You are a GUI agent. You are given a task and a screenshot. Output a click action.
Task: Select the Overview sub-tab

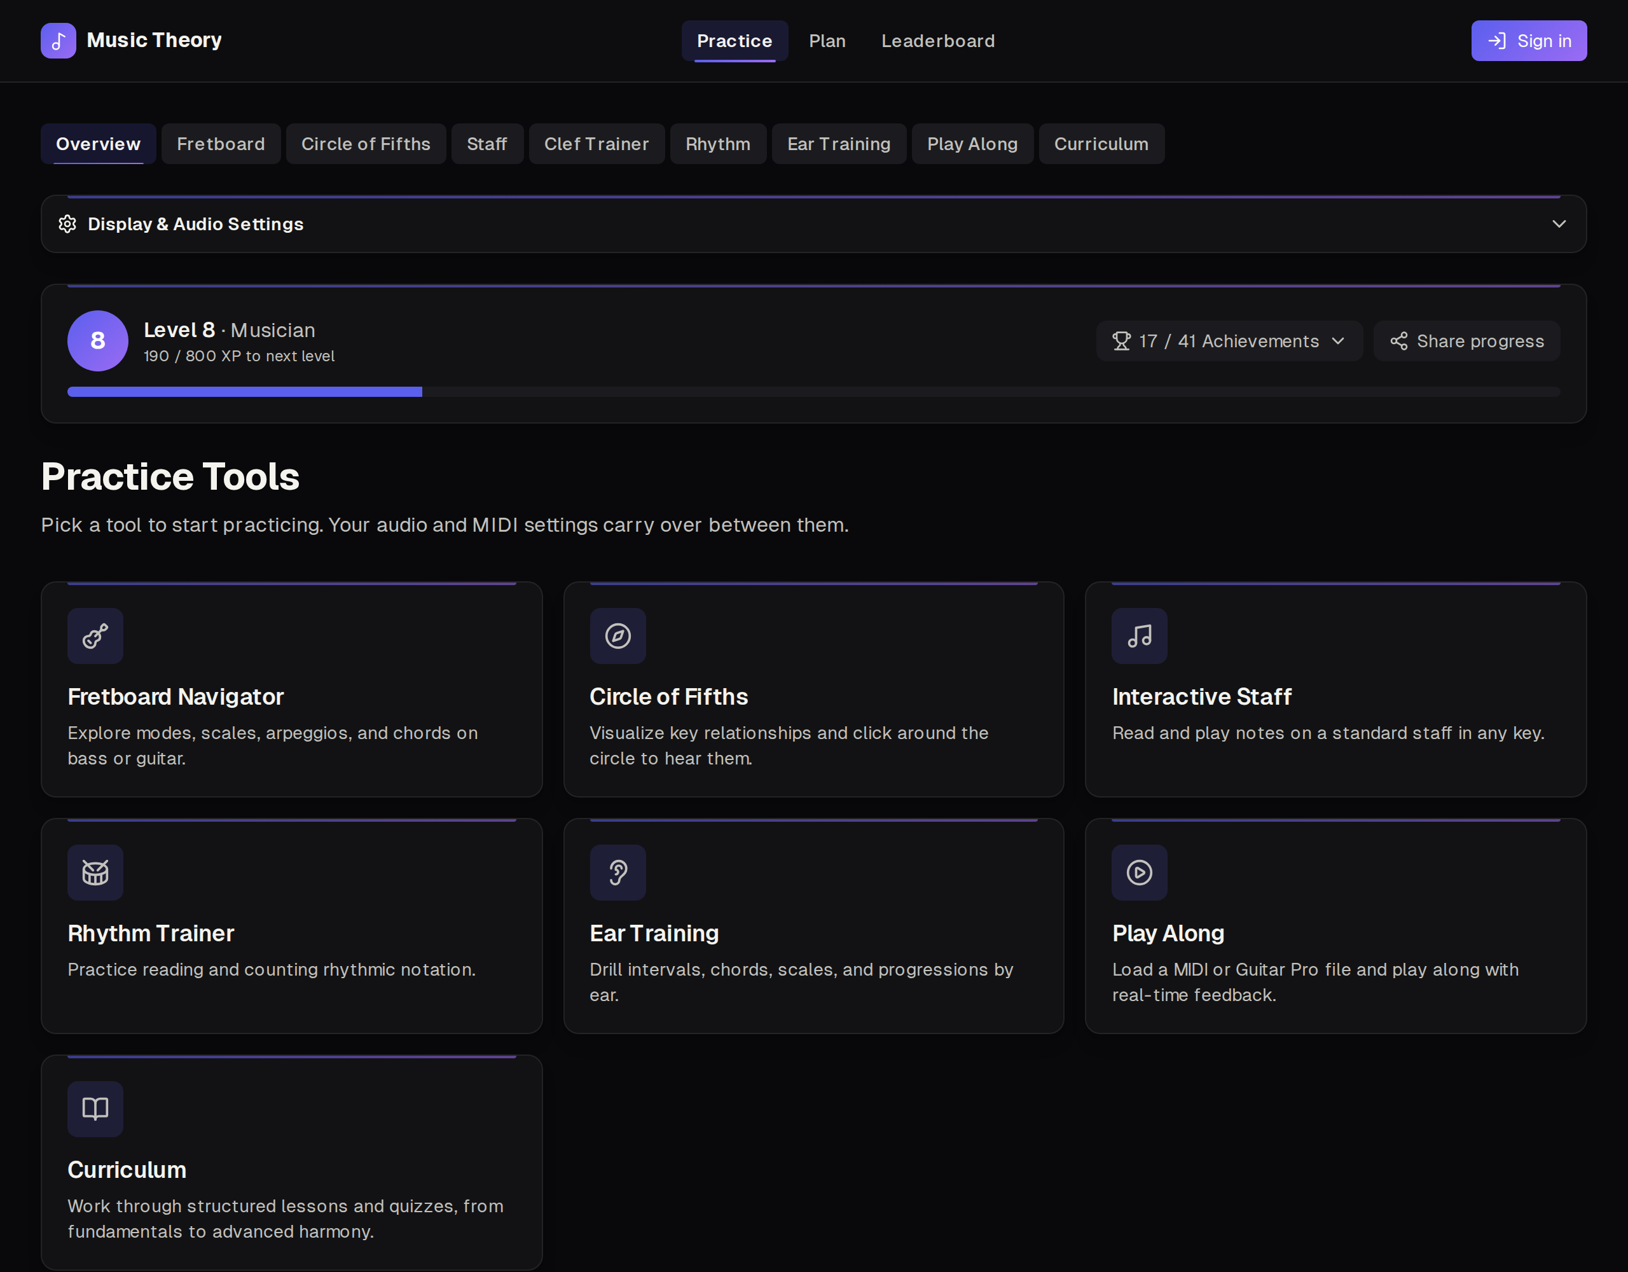pyautogui.click(x=99, y=144)
